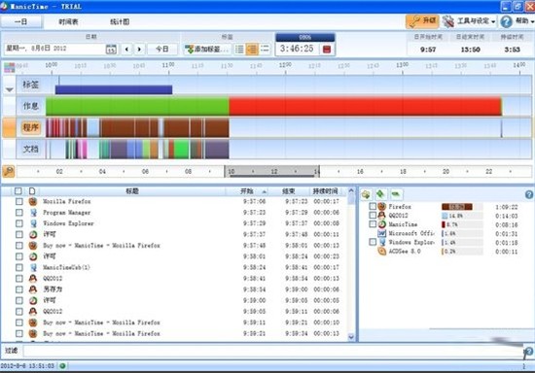Collapse the 标签 tags timeline arrow
The width and height of the screenshot is (535, 373).
tap(9, 89)
